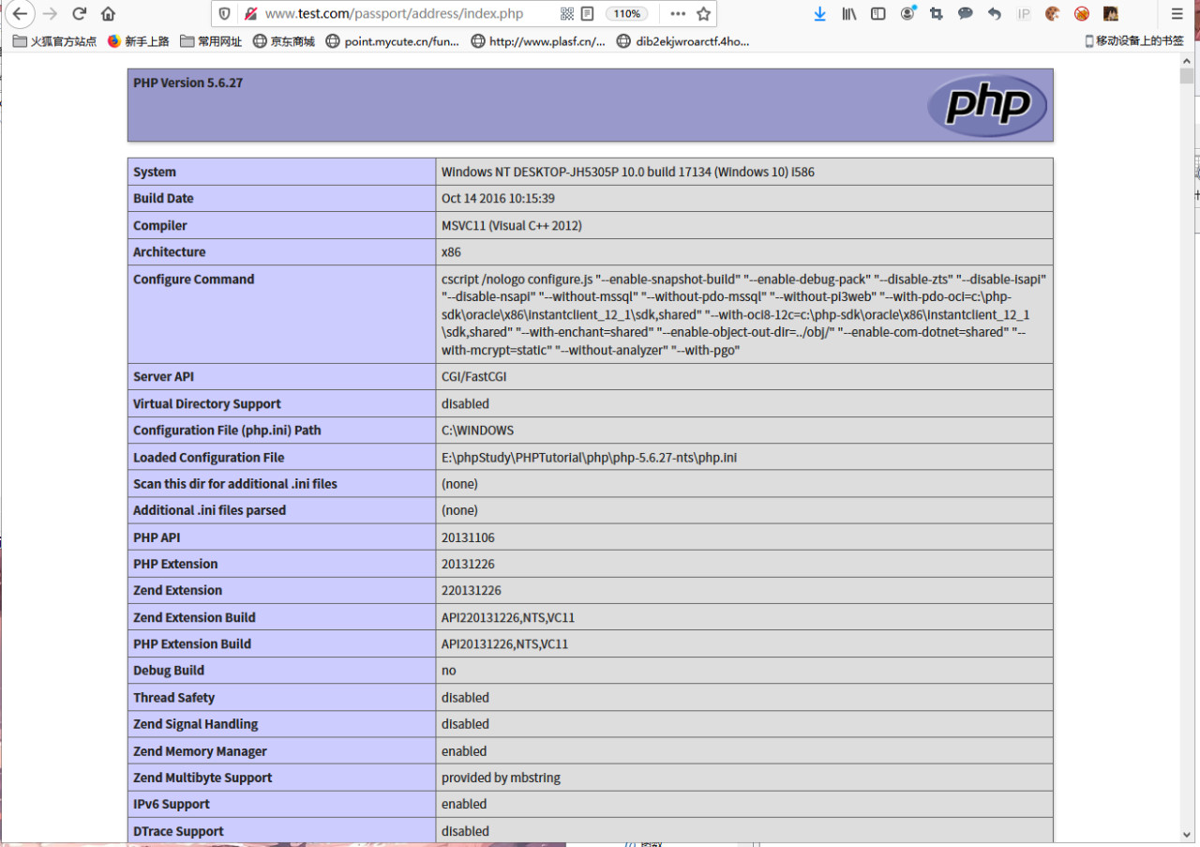Open the Firefox home page

(109, 14)
